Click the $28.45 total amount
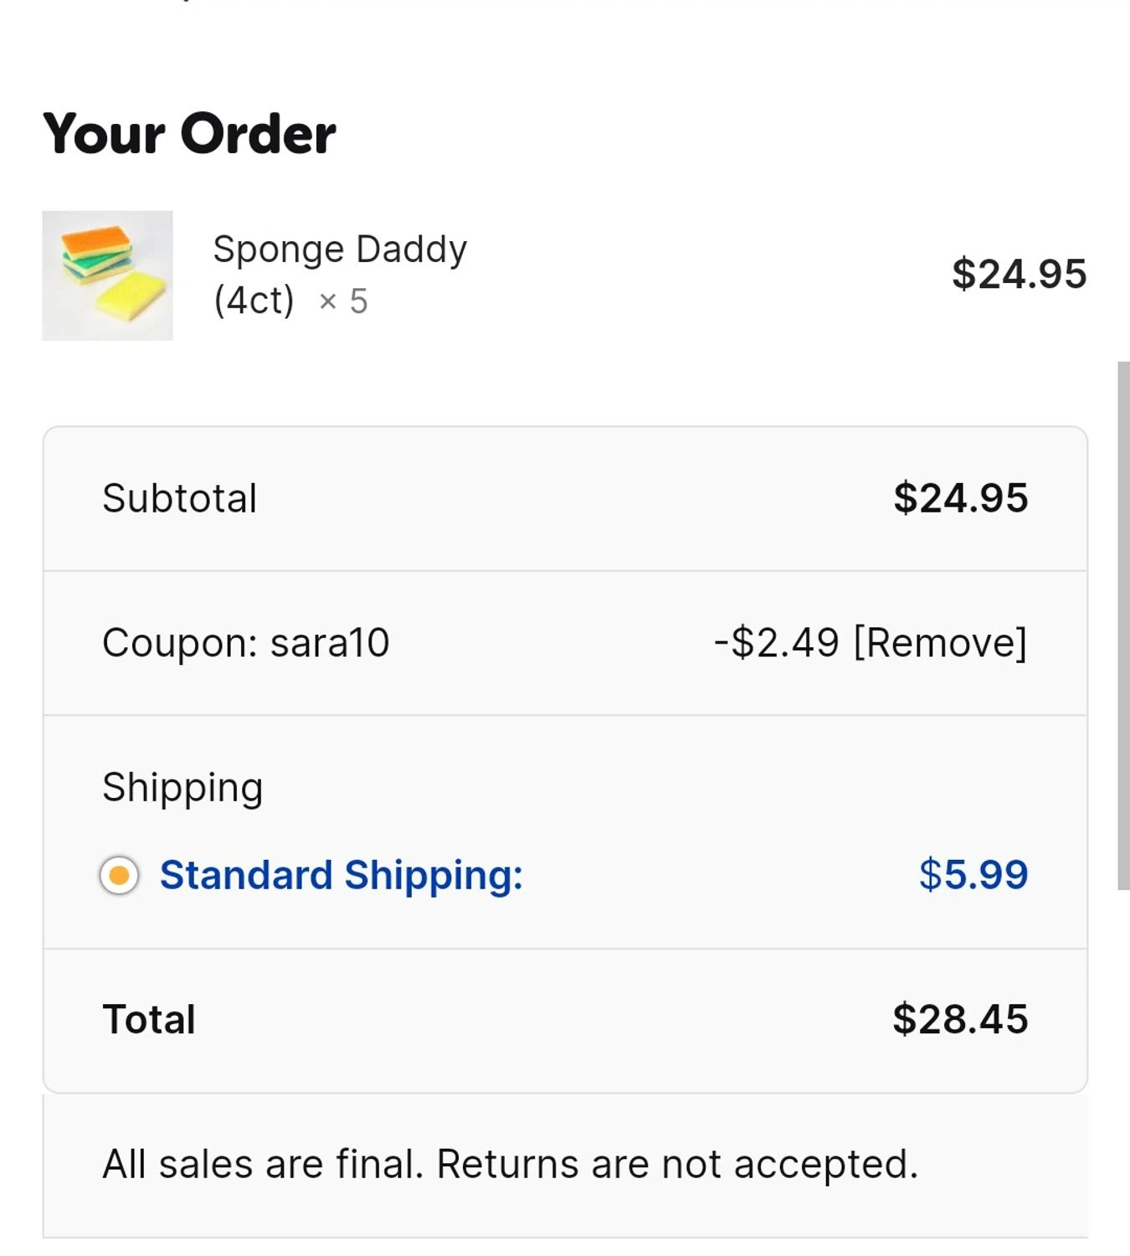The width and height of the screenshot is (1130, 1256). click(960, 1019)
